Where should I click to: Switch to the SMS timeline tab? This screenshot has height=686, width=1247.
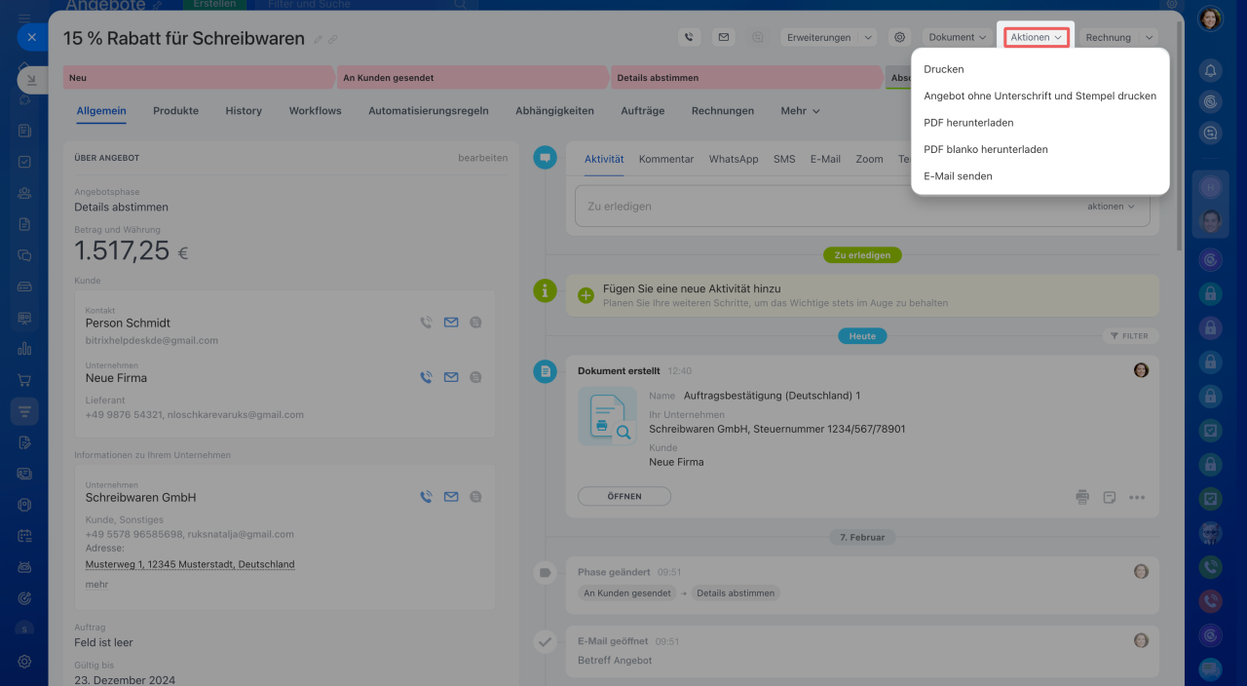point(784,159)
